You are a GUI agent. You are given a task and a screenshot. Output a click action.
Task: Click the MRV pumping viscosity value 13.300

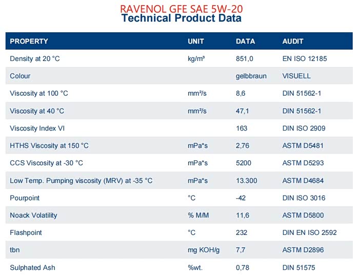click(246, 181)
